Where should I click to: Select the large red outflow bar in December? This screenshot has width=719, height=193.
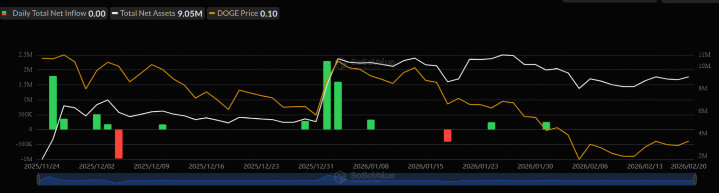[118, 143]
